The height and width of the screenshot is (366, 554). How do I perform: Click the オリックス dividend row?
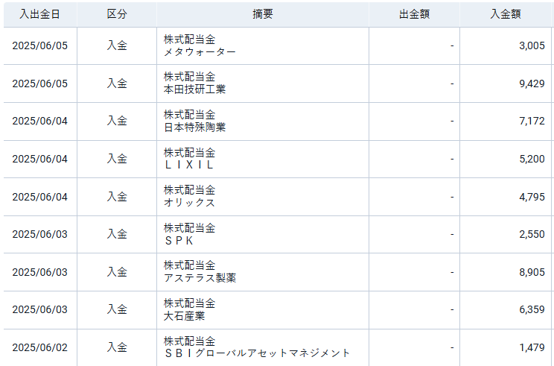(x=277, y=197)
